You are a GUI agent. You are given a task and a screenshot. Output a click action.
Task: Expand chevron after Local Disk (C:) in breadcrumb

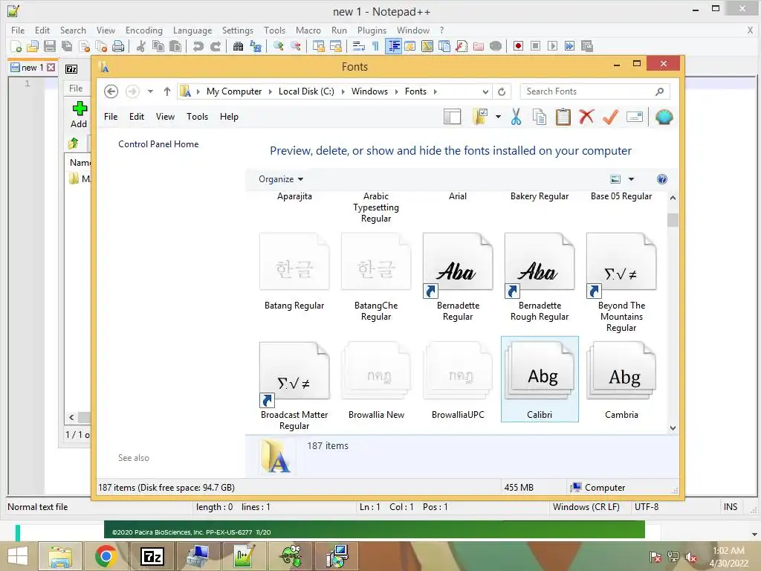coord(343,91)
